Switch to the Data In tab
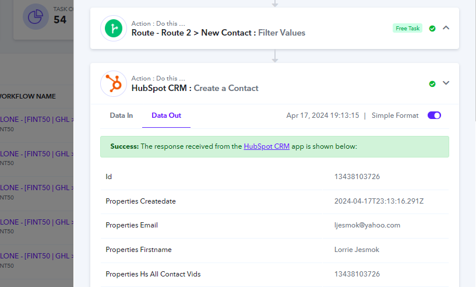Screen dimensions: 476x287 (121, 116)
